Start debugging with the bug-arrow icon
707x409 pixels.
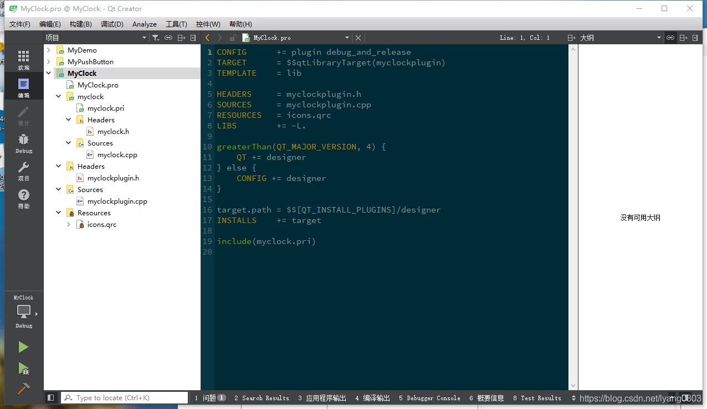pyautogui.click(x=23, y=368)
